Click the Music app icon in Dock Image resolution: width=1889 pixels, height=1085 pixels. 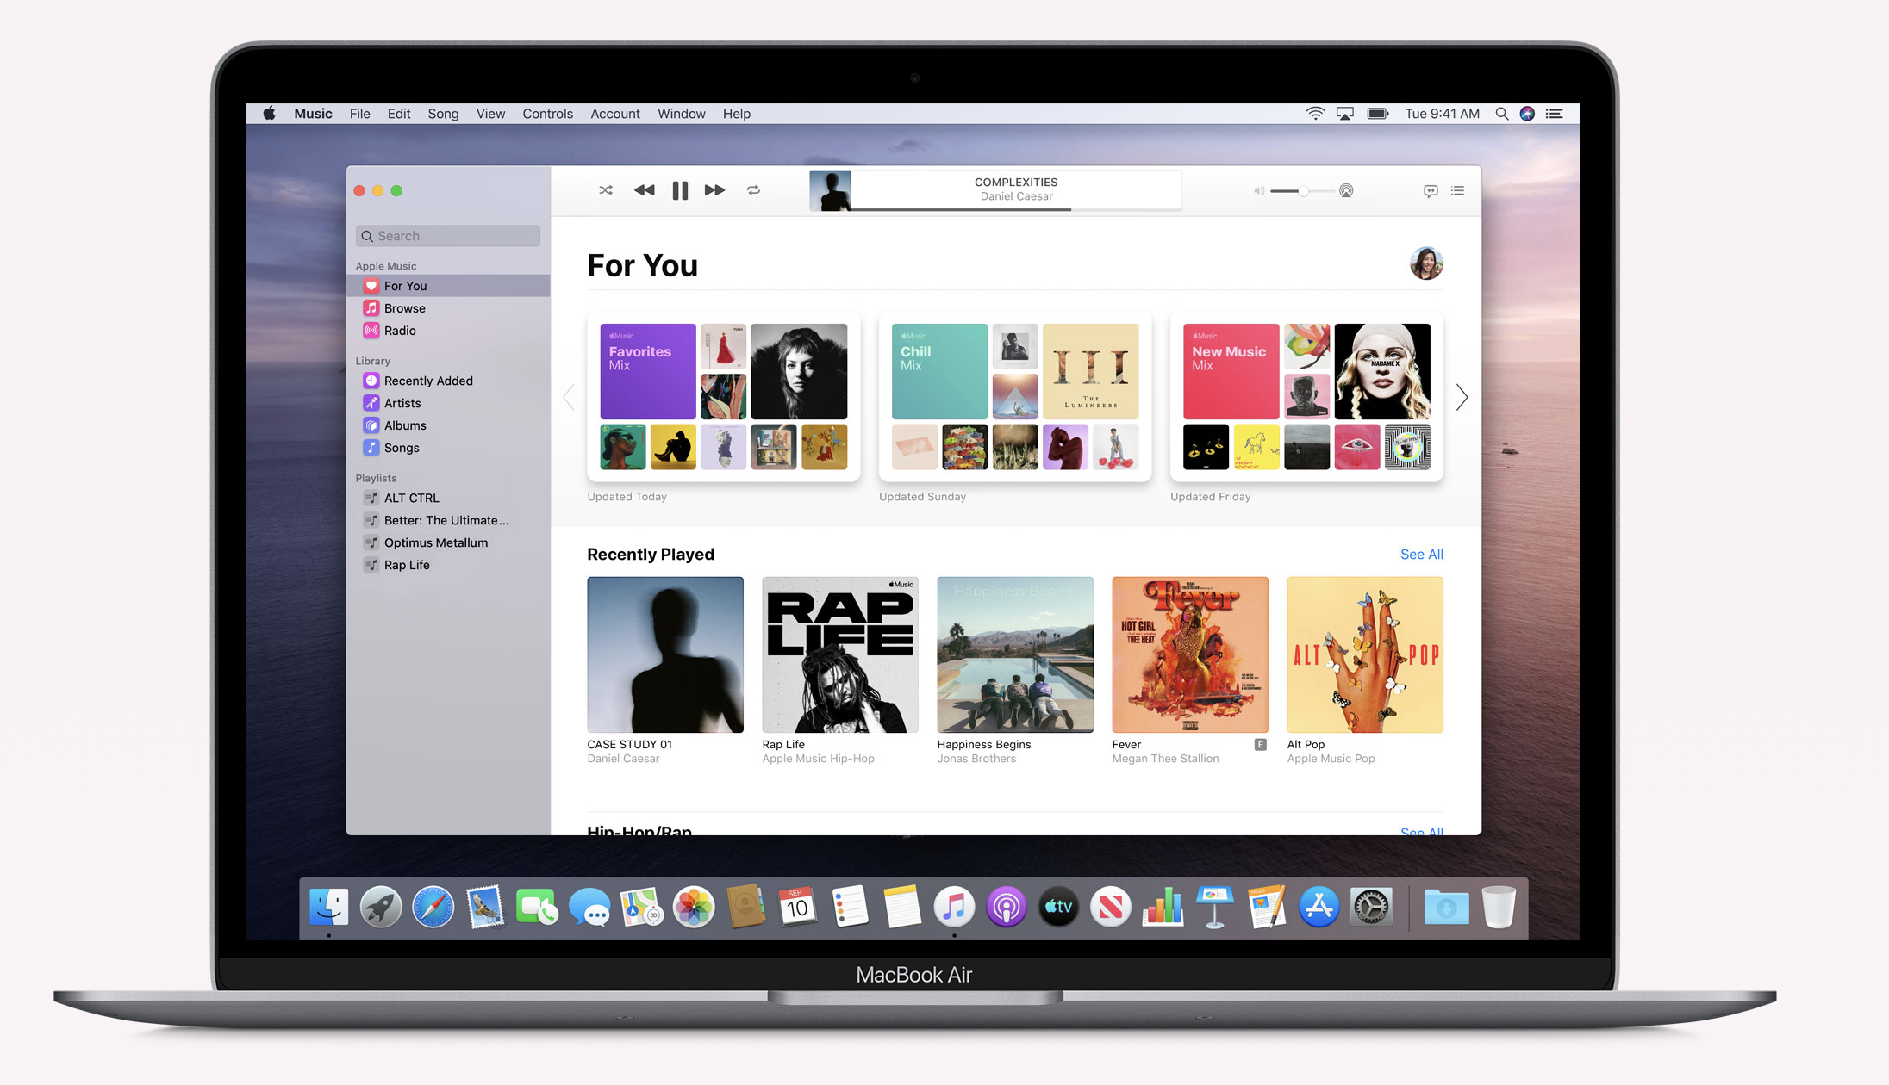click(x=954, y=907)
